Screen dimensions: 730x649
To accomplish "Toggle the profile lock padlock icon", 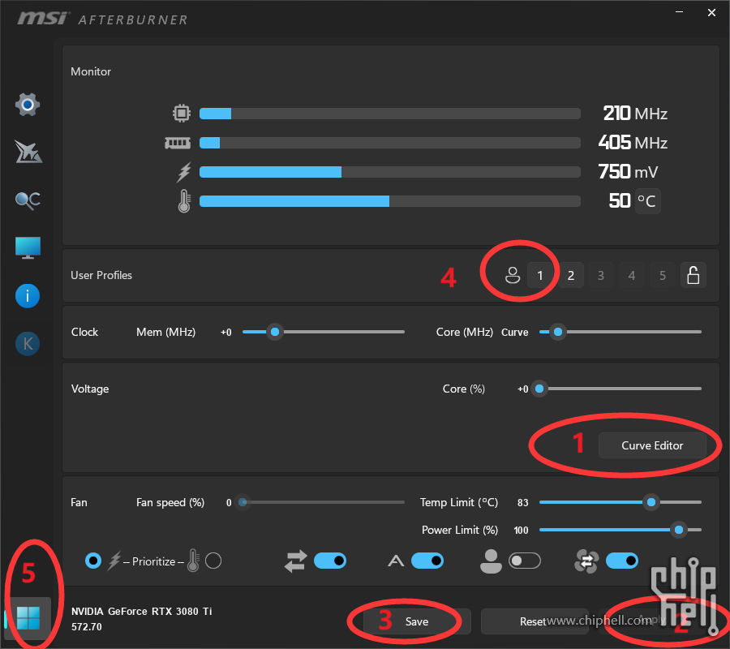I will 693,275.
